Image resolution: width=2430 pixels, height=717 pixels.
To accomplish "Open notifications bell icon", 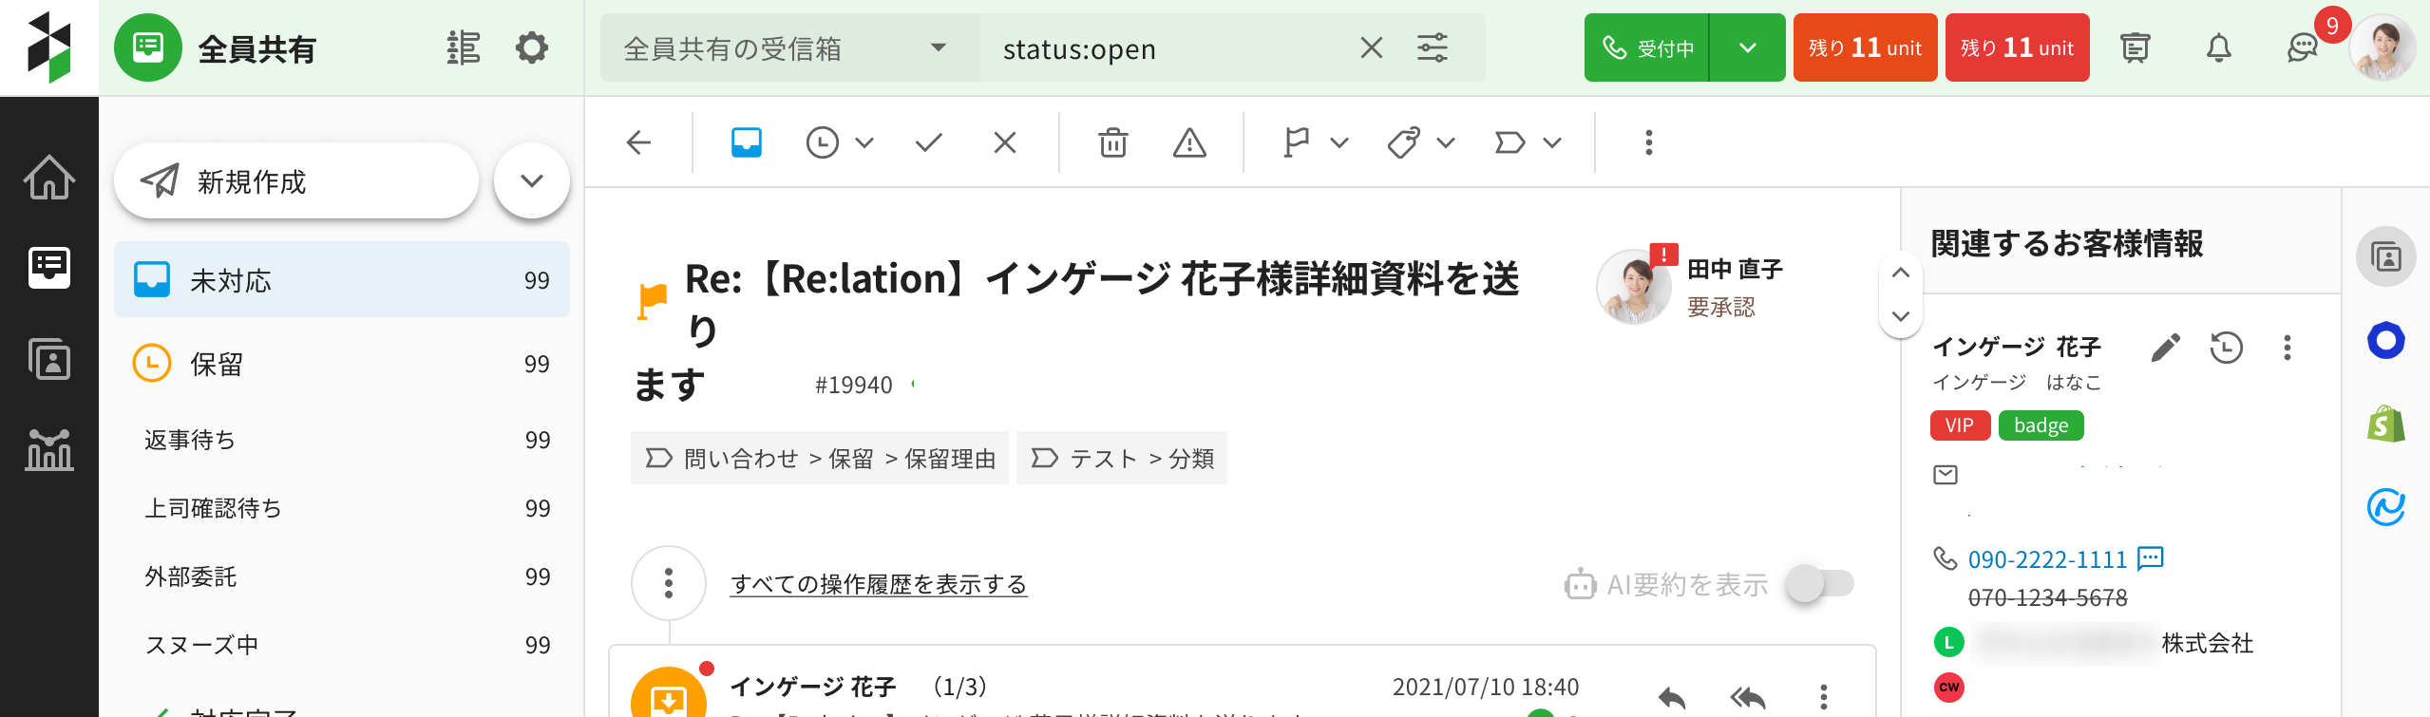I will (x=2218, y=47).
